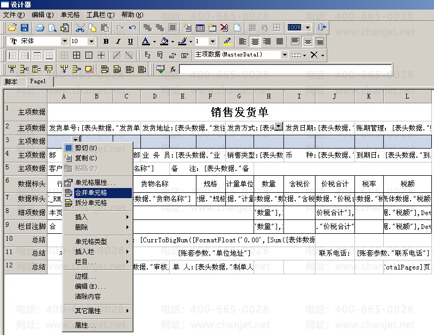Choose 拆分单元格 from the context menu
This screenshot has height=335, width=434.
coord(91,203)
